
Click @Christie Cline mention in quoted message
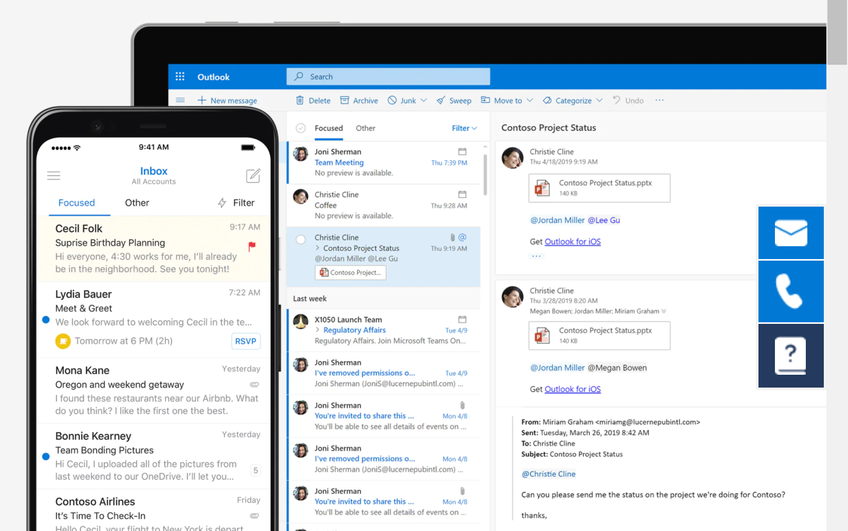coord(549,474)
